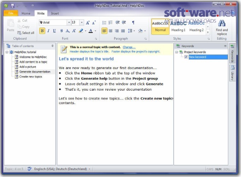Open the Library side tab
The image size is (241, 177).
pyautogui.click(x=233, y=73)
